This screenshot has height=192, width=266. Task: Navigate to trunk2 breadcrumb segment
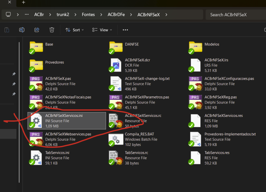(x=63, y=15)
